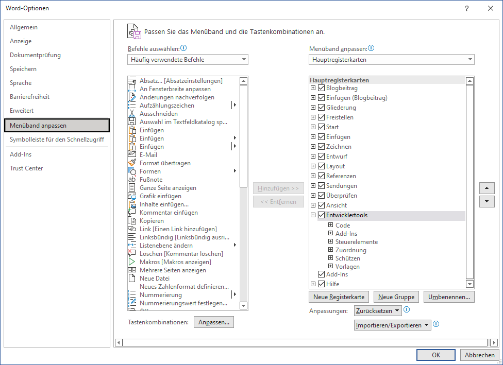This screenshot has height=365, width=503.
Task: Select the Inhalte einfügen icon
Action: click(132, 204)
